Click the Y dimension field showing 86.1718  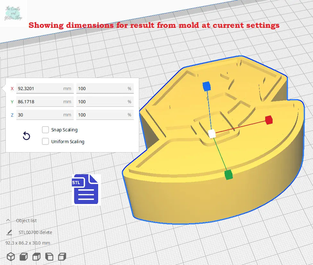click(x=38, y=102)
